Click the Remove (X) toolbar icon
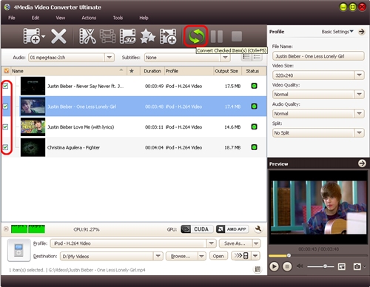The height and width of the screenshot is (287, 370). coord(58,36)
